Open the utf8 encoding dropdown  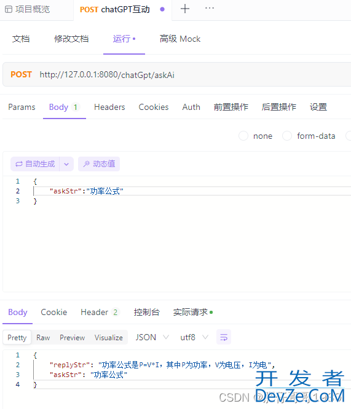pyautogui.click(x=194, y=337)
